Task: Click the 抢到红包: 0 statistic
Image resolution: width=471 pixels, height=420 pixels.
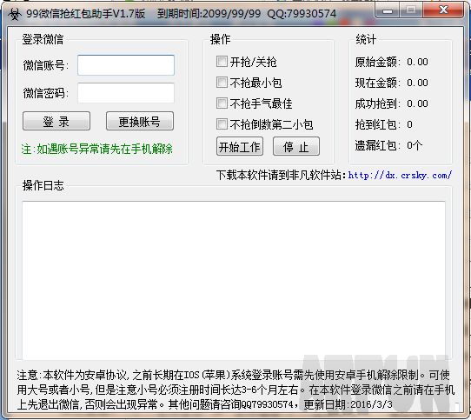Action: (x=383, y=124)
